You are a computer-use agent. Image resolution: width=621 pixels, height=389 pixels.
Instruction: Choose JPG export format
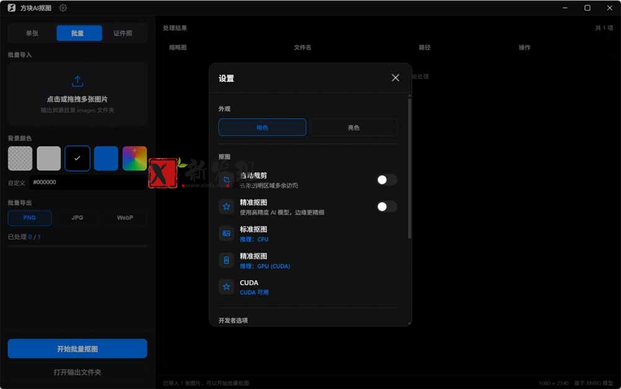coord(77,218)
